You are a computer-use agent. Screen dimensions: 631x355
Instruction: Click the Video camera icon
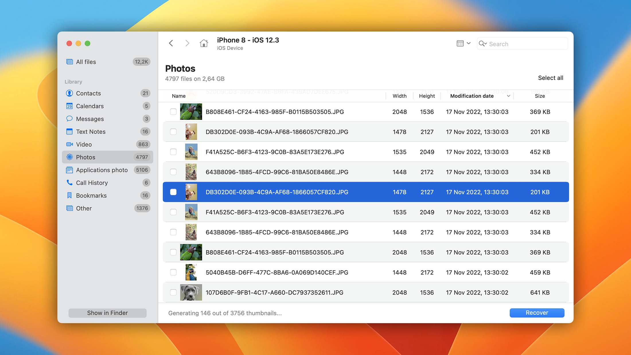69,144
